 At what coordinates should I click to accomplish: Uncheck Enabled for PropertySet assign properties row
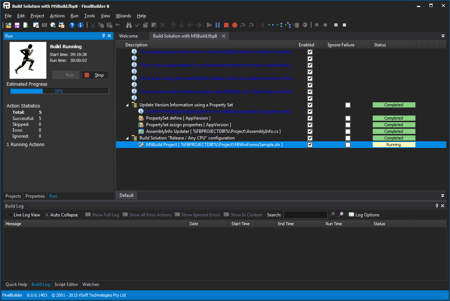pos(310,125)
